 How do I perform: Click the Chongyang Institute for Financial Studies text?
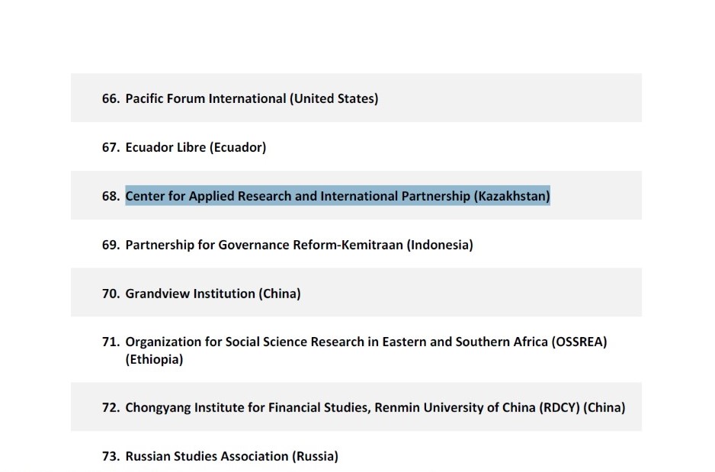coord(247,407)
